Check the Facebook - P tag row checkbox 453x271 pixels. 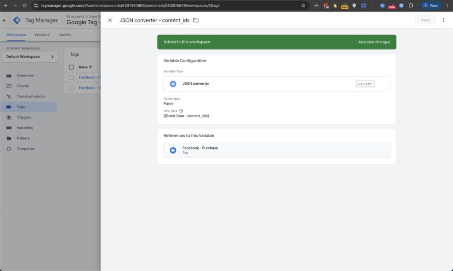click(x=71, y=77)
